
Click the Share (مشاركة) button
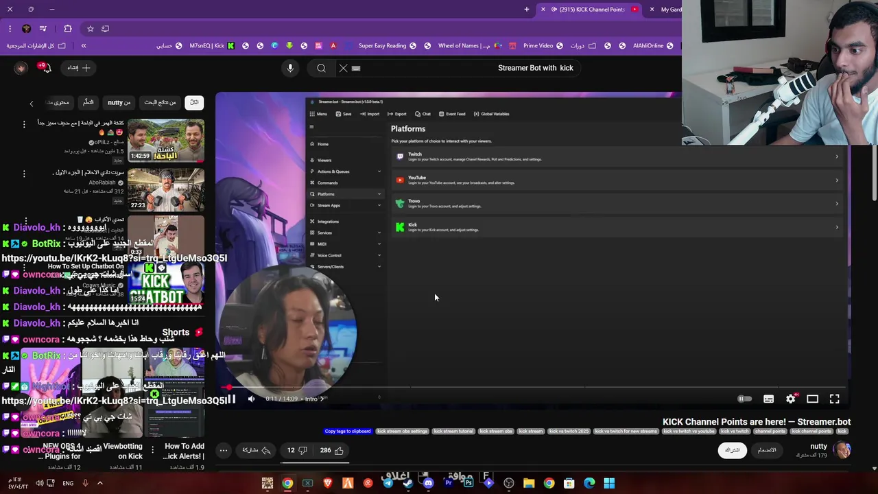[x=255, y=450]
